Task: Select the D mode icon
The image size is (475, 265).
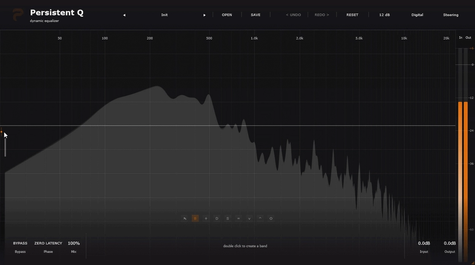Action: click(x=217, y=218)
